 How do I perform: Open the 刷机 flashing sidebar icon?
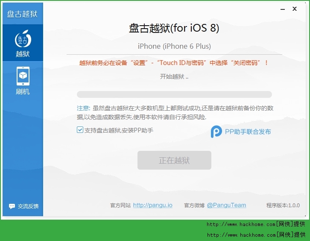point(23,80)
